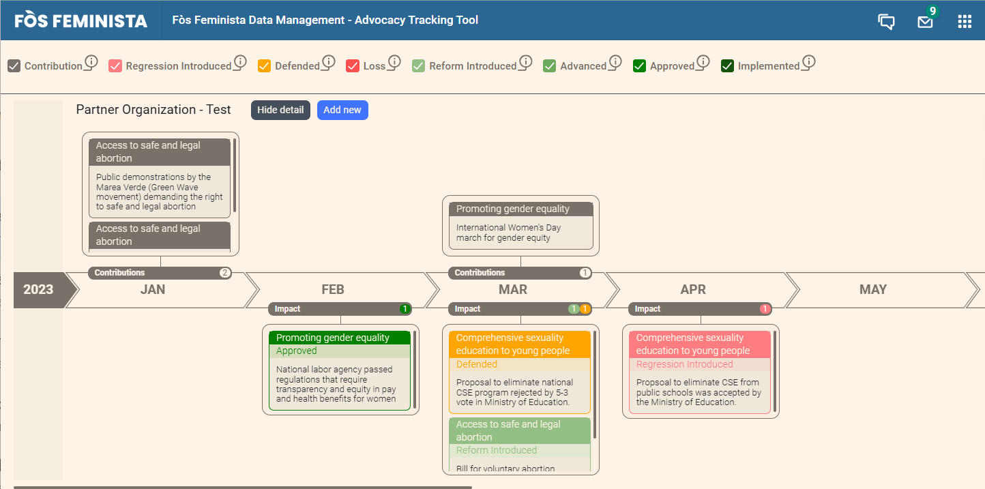This screenshot has width=985, height=489.
Task: Disable the Approved filter checkbox
Action: [x=639, y=65]
